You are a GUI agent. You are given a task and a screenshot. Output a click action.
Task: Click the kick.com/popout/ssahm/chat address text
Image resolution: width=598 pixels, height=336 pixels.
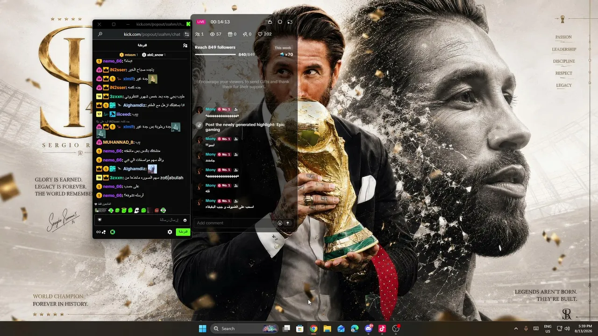pyautogui.click(x=152, y=34)
